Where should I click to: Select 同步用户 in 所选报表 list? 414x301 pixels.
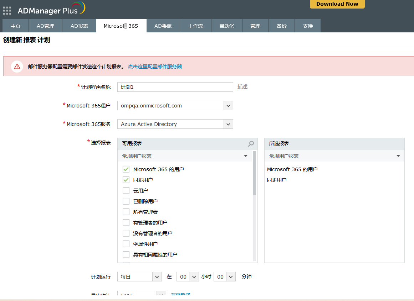(x=277, y=180)
